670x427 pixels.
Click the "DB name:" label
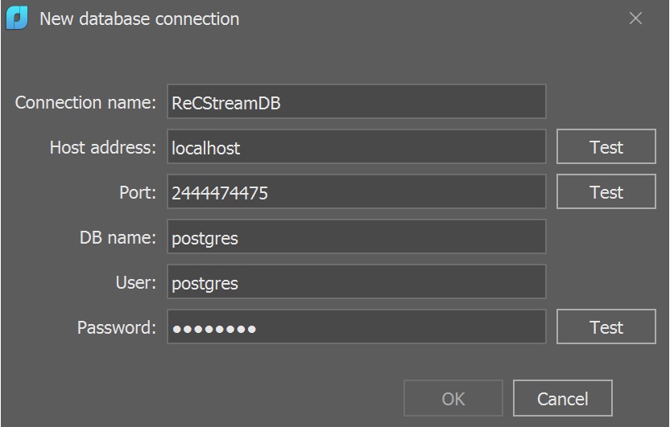click(x=118, y=238)
